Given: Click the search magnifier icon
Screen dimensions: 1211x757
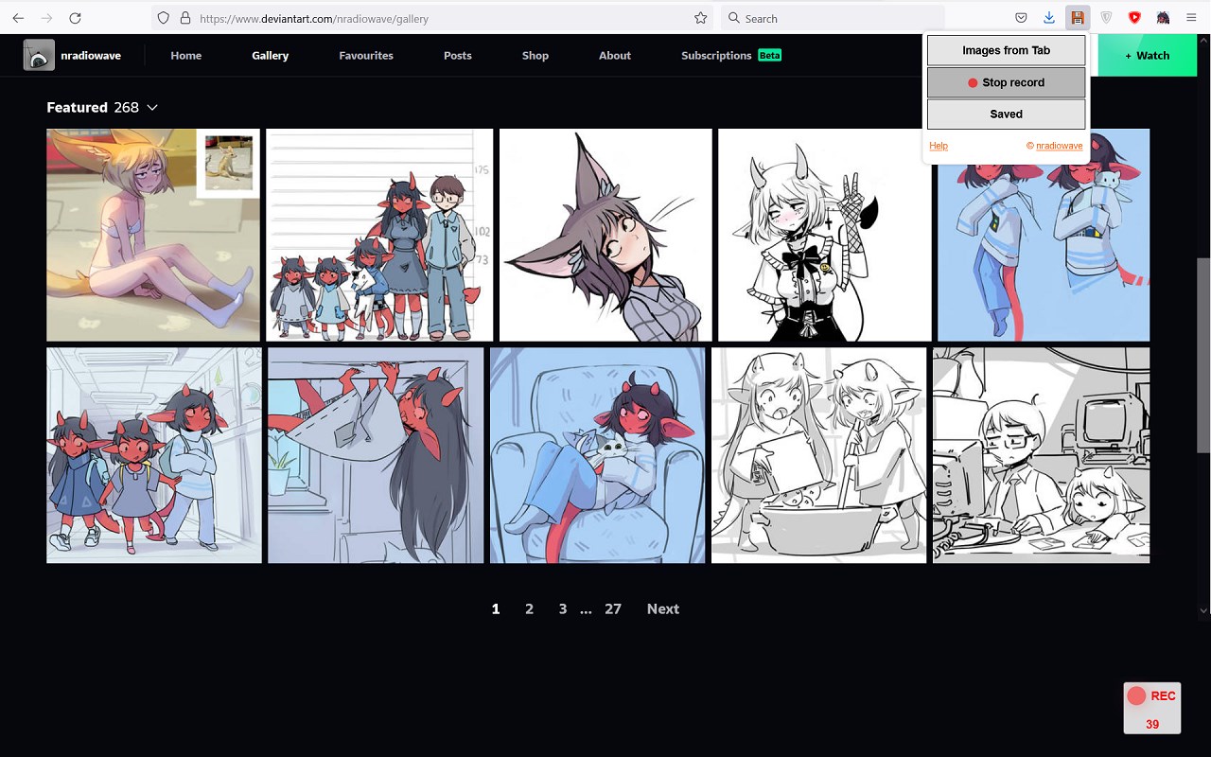Looking at the screenshot, I should (x=734, y=18).
